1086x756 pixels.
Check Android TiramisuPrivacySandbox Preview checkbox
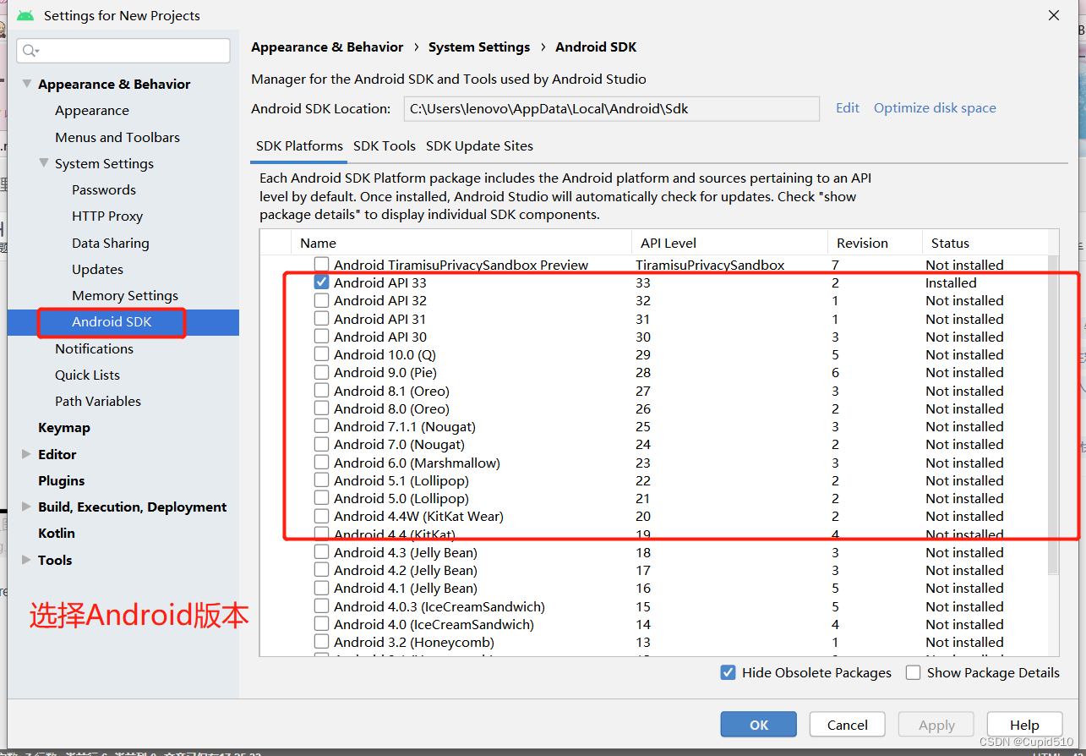click(x=321, y=265)
